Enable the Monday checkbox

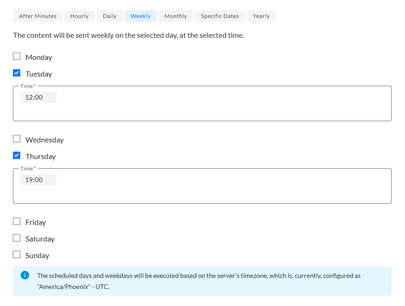click(17, 57)
